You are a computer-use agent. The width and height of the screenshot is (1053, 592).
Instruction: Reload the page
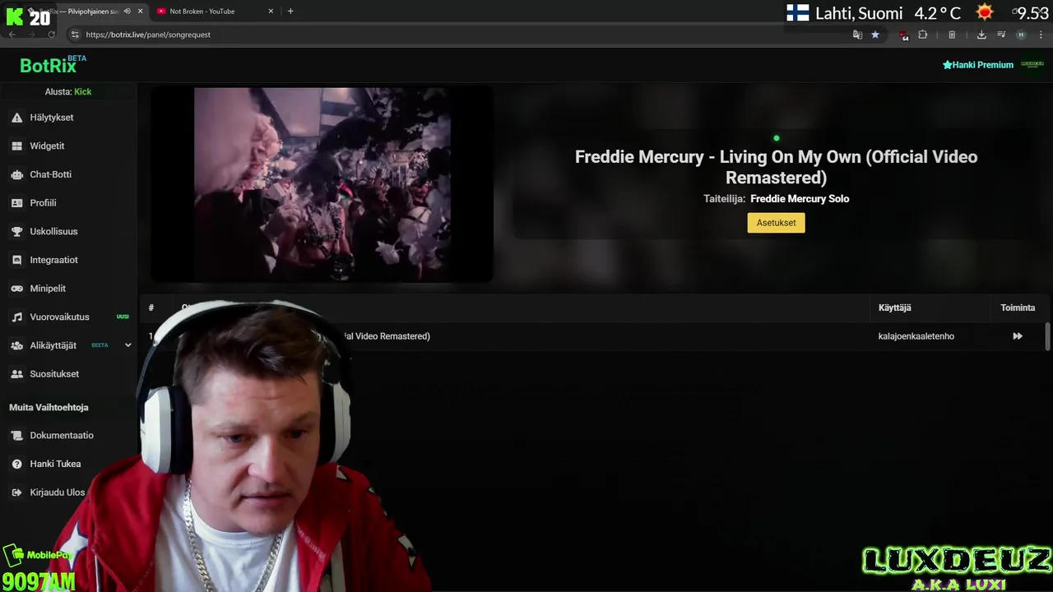pos(51,35)
